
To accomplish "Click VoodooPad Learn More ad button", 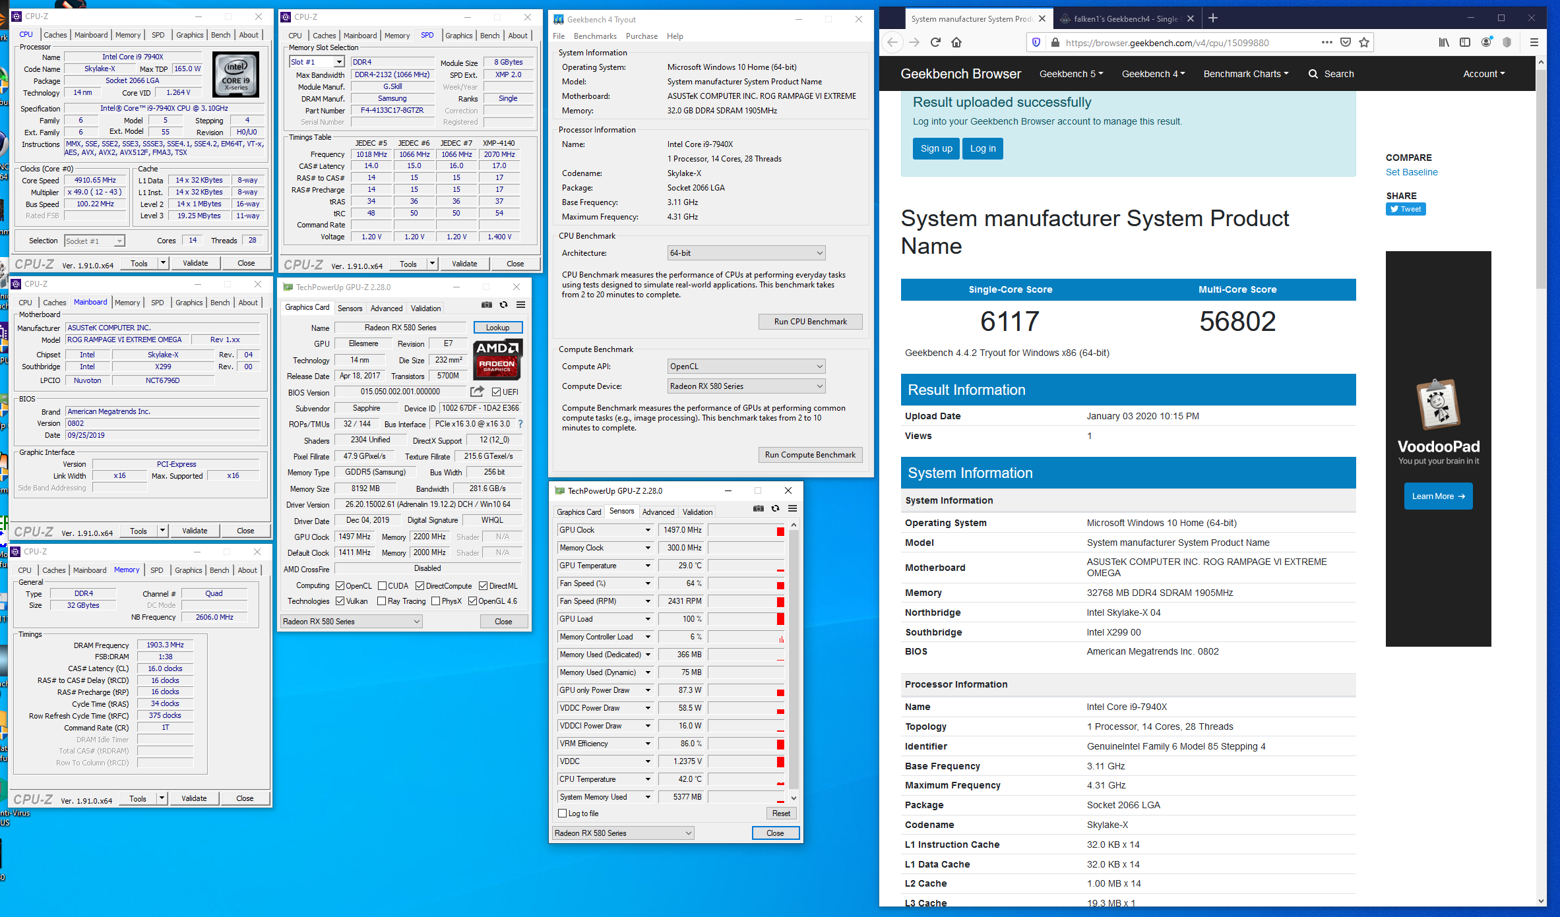I will pos(1438,496).
